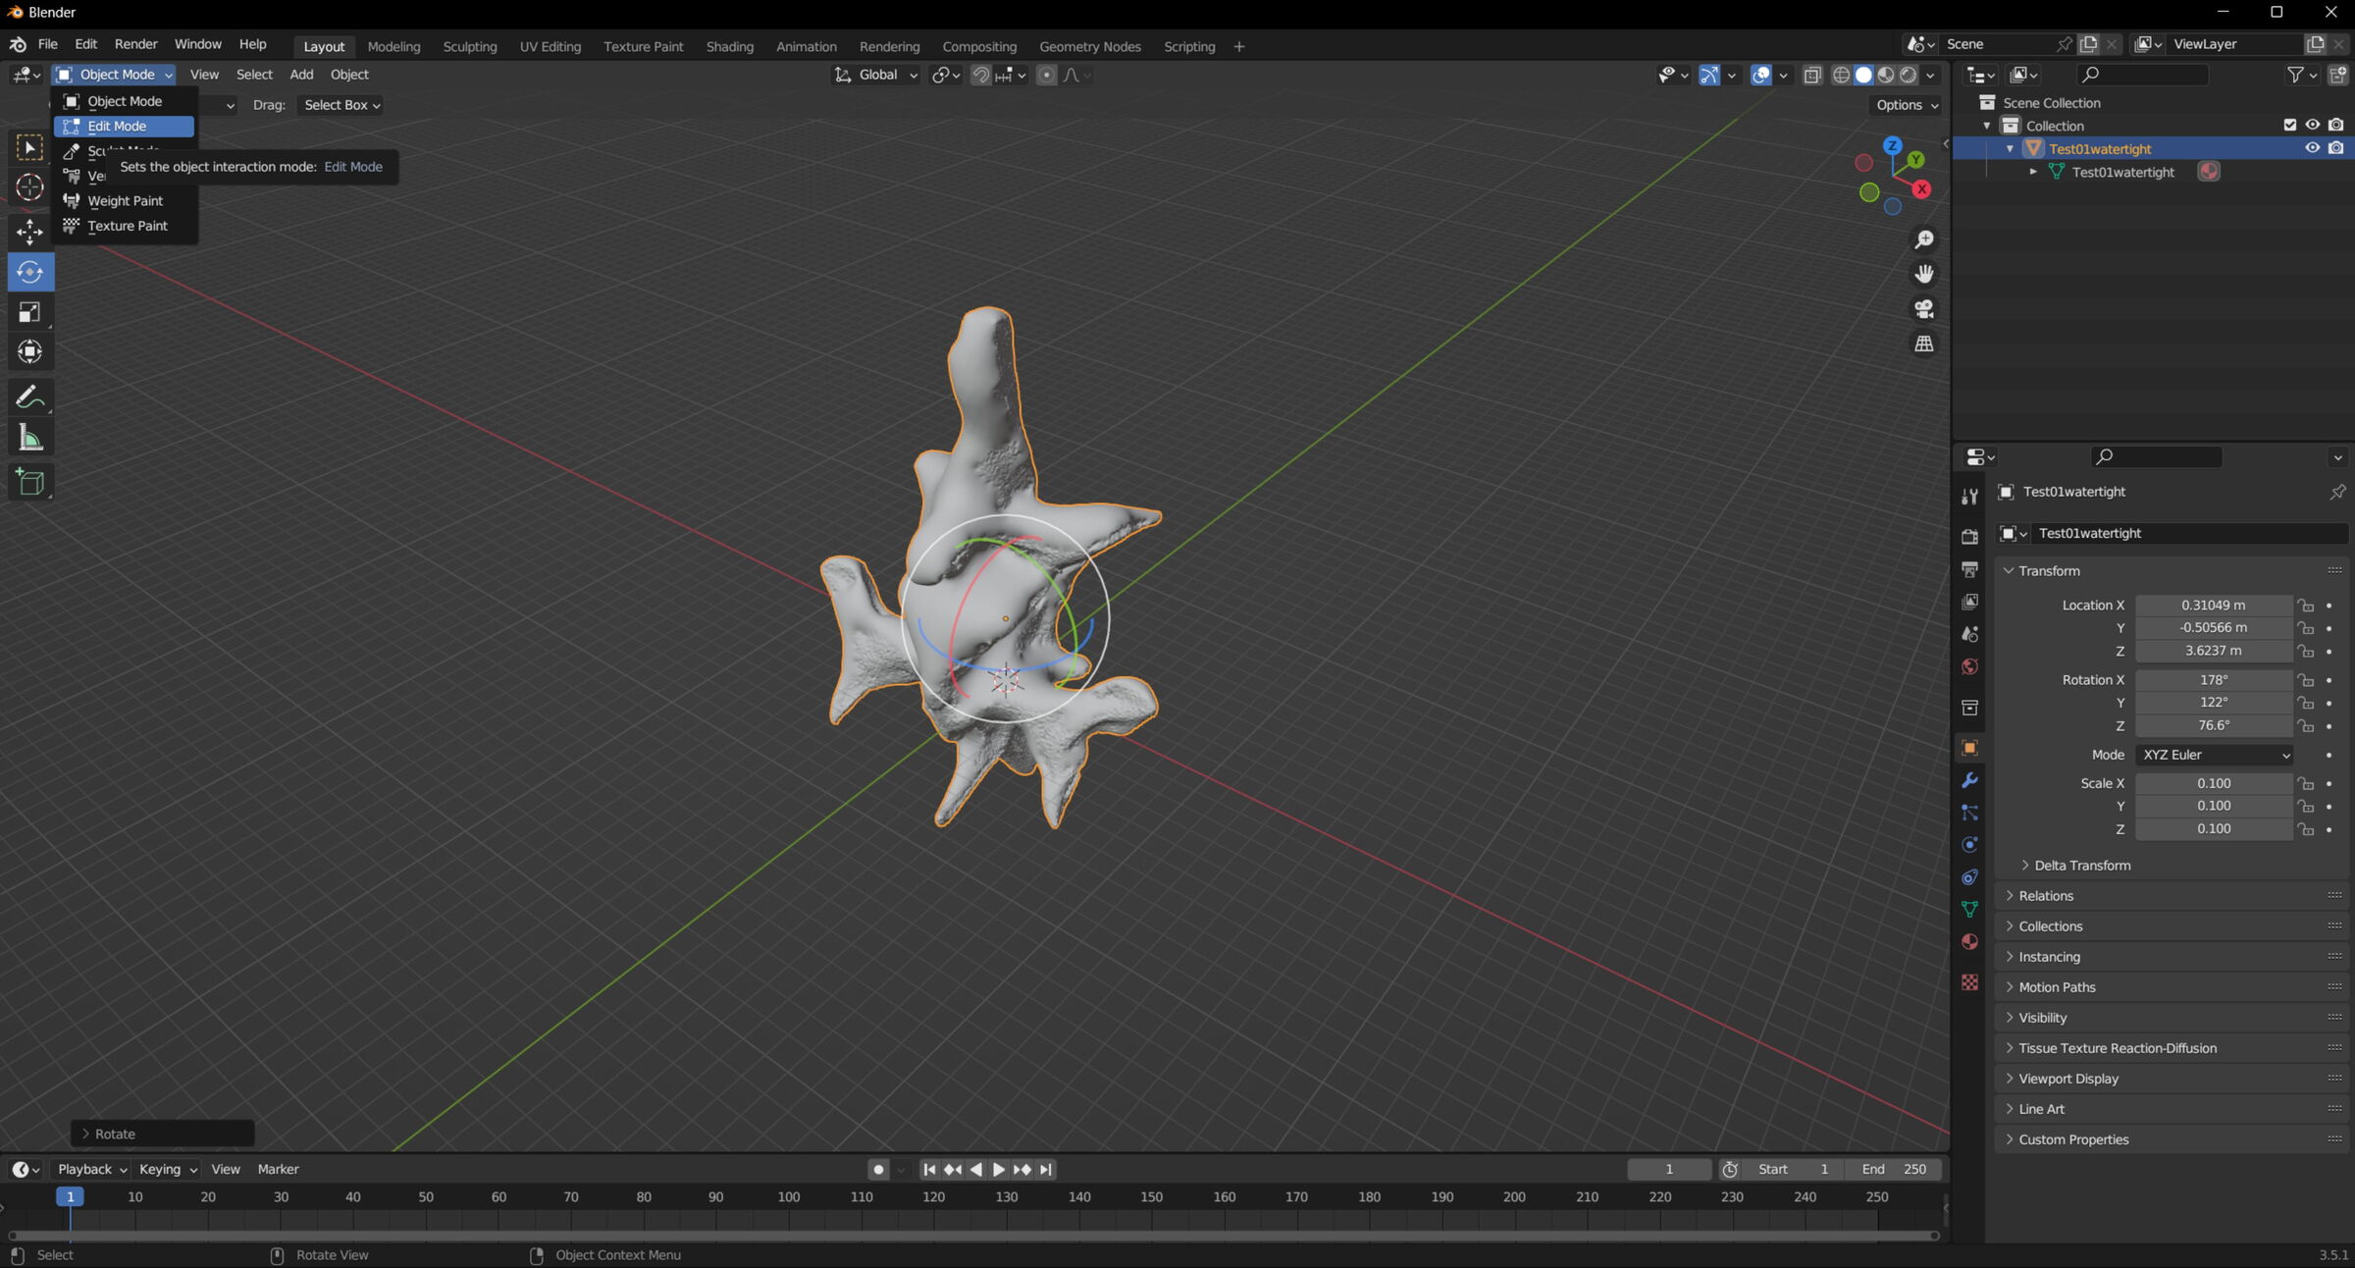Open the Keying popover
The image size is (2355, 1268).
tap(168, 1169)
